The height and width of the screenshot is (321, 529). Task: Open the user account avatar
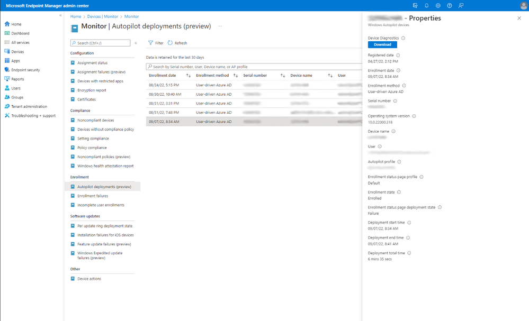point(523,6)
